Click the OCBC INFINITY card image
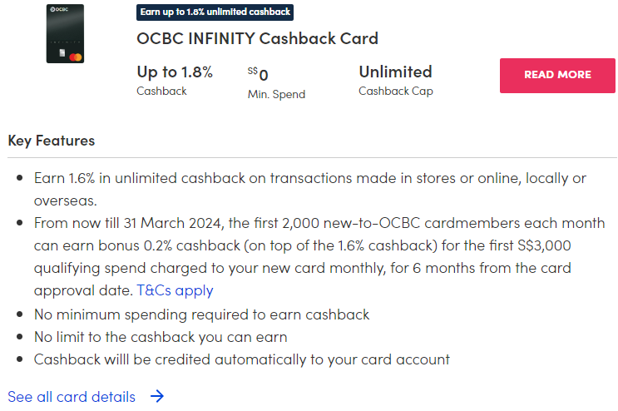The height and width of the screenshot is (411, 618). (65, 33)
